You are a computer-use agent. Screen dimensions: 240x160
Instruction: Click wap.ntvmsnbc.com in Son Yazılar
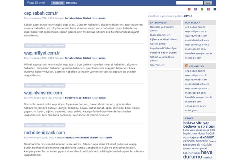point(196,36)
